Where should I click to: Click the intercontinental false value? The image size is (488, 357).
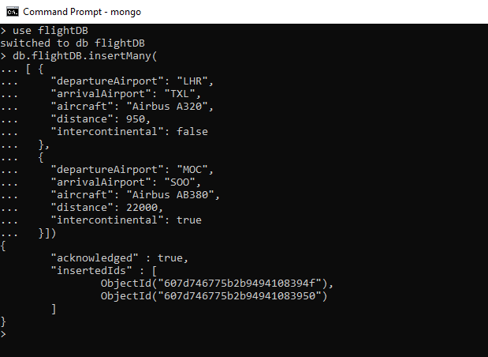[x=192, y=132]
